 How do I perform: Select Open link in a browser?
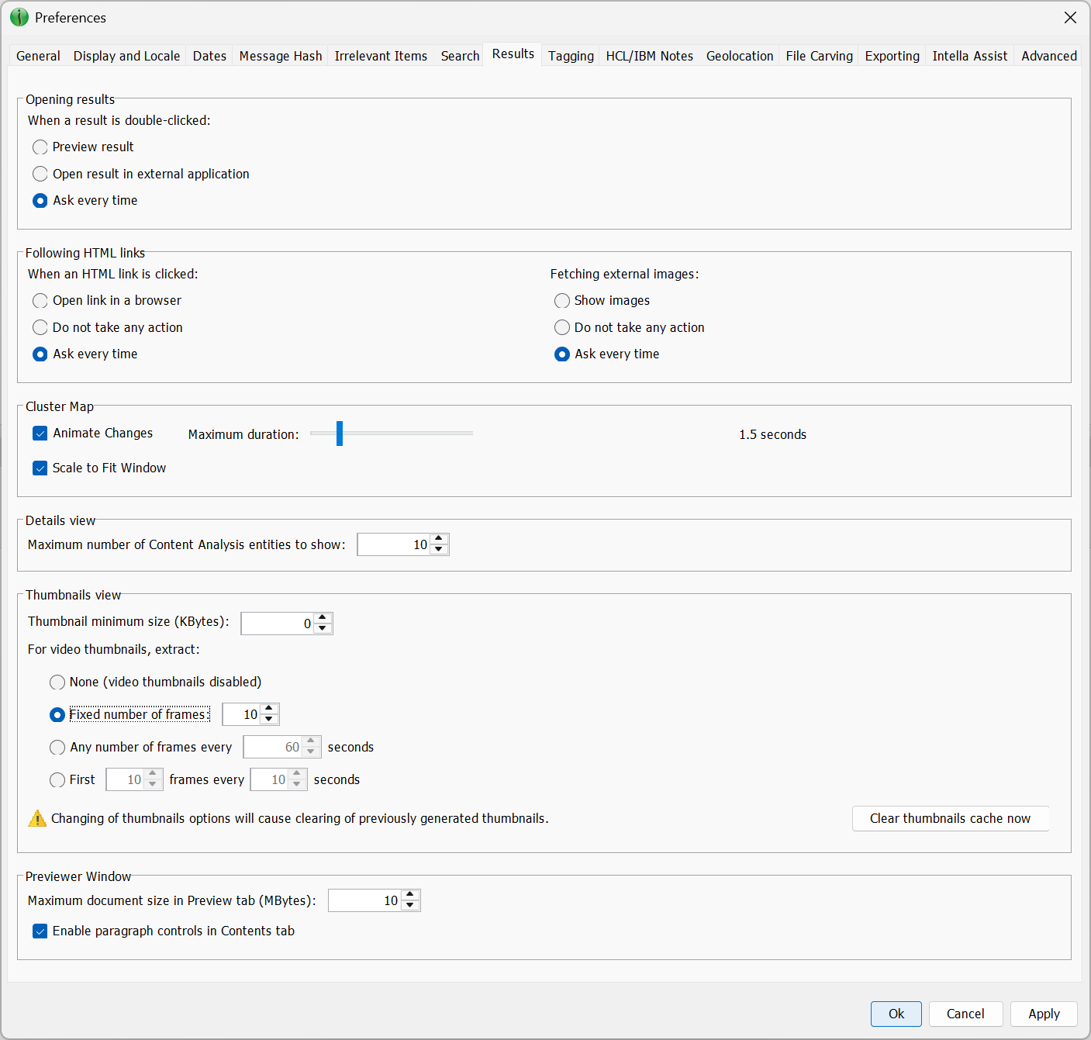(x=40, y=300)
